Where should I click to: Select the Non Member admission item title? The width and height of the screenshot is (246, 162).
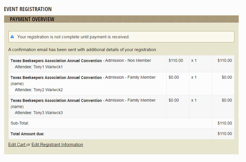81,61
